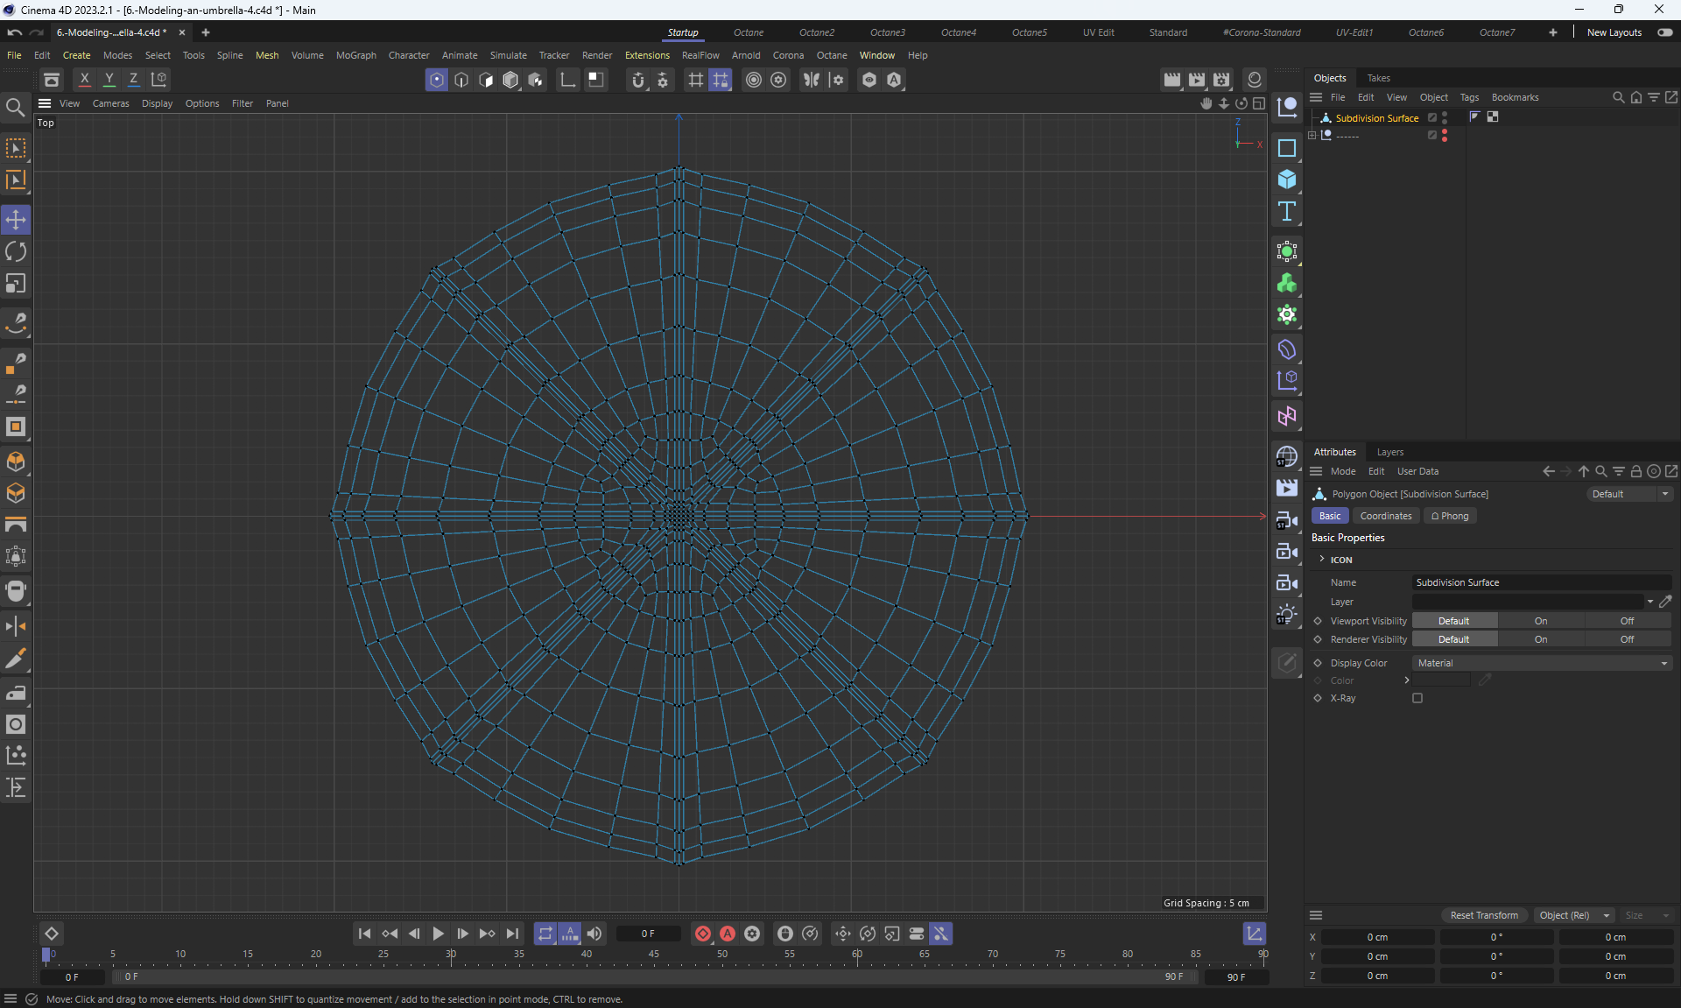Click the Text spline tool icon
Screen dimensions: 1681x1008
(x=1286, y=211)
